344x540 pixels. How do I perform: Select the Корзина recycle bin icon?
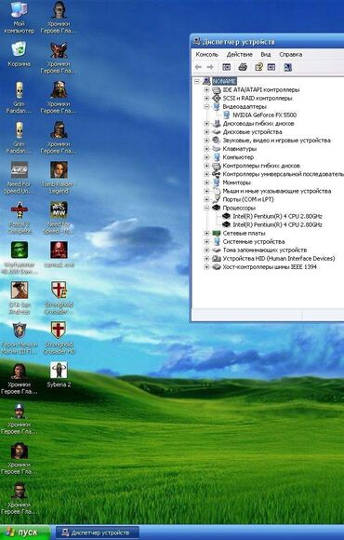tap(20, 54)
